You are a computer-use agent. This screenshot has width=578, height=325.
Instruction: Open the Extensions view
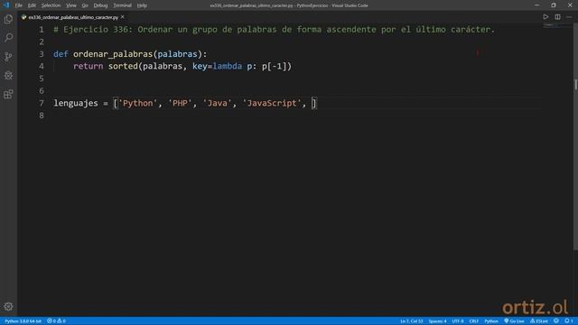point(8,94)
